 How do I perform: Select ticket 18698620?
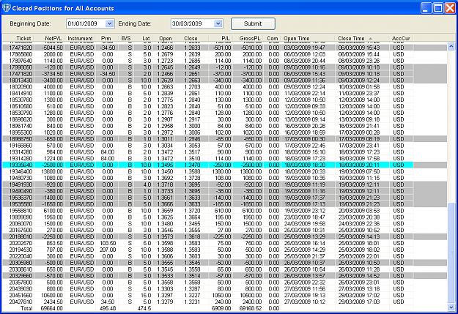coord(21,119)
